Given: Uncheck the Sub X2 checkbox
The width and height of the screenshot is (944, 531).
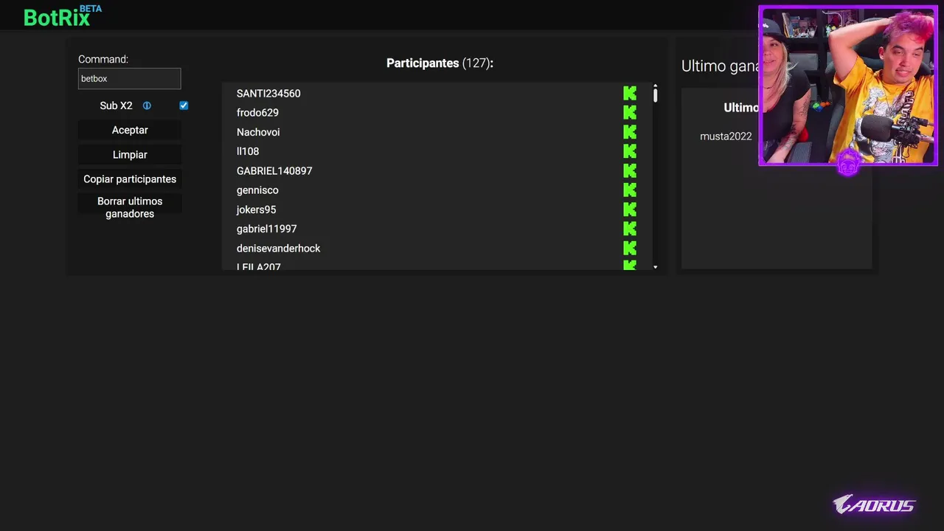Looking at the screenshot, I should click(x=184, y=105).
